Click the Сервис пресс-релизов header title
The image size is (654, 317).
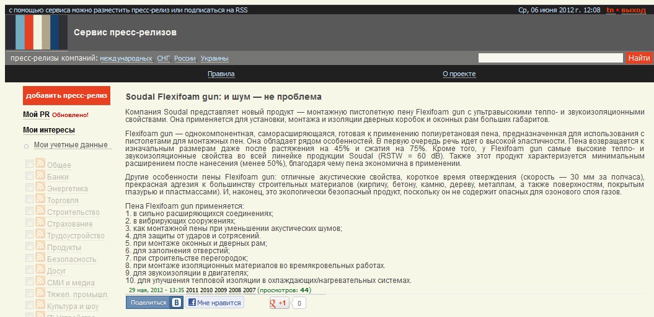click(x=125, y=32)
